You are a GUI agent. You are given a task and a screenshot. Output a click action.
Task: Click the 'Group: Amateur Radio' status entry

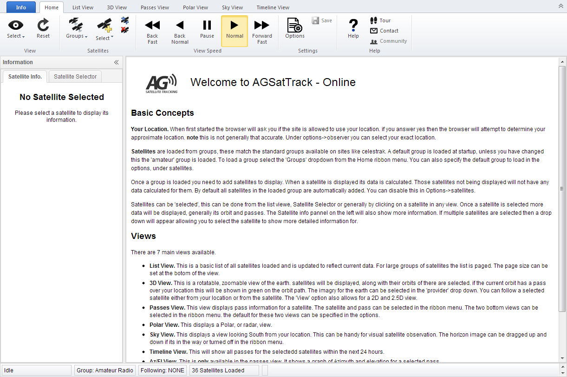pyautogui.click(x=105, y=370)
